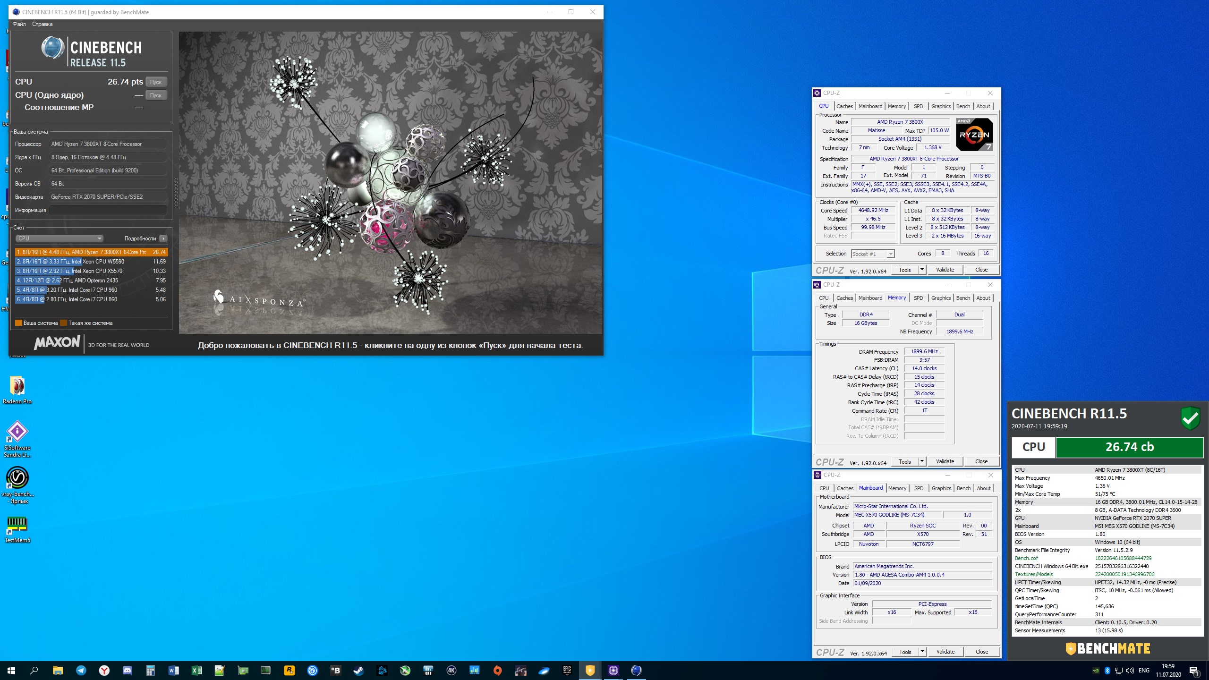1209x680 pixels.
Task: Click the brown Такая же система legend swatch
Action: pos(64,323)
